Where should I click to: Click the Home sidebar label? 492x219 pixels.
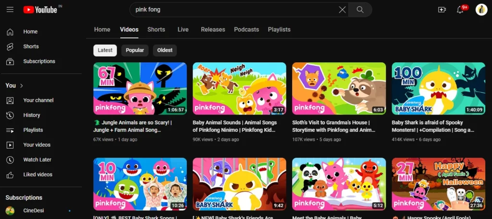30,32
